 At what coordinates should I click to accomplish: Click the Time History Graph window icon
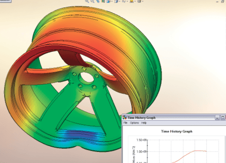coord(125,117)
